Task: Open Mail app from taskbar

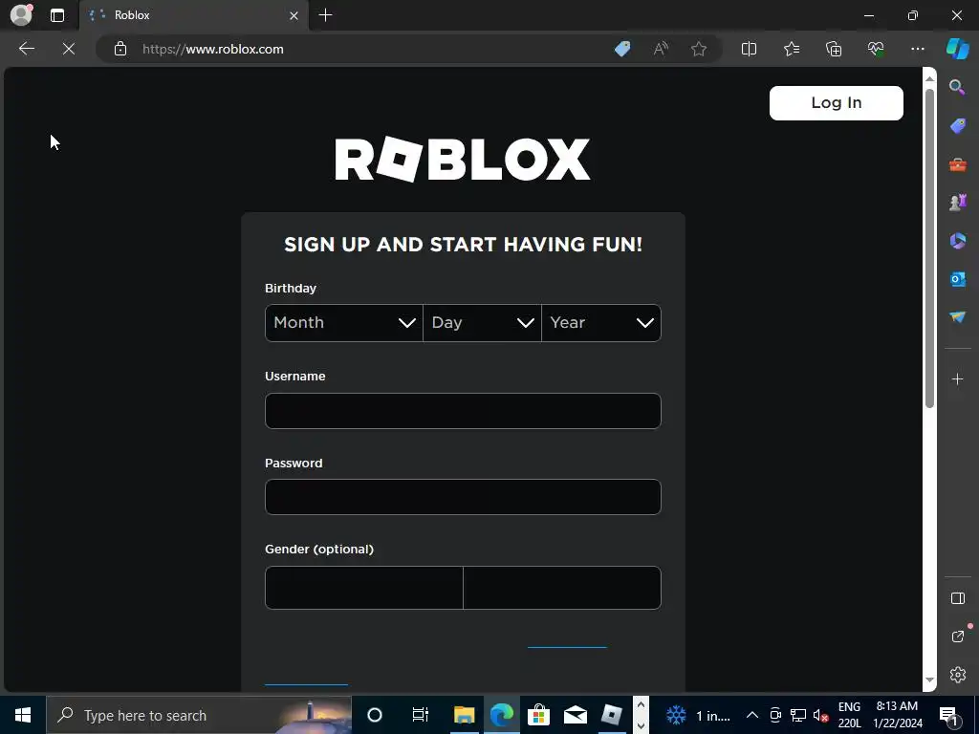Action: click(x=575, y=715)
